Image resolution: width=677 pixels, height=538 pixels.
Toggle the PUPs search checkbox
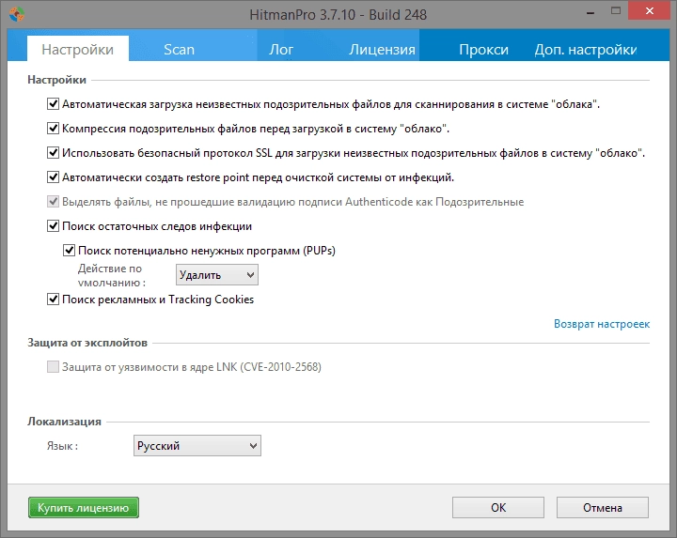[x=69, y=251]
